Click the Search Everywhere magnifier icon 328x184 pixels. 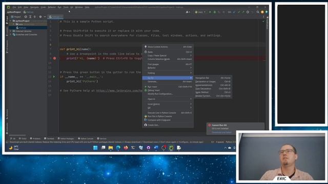pos(258,12)
